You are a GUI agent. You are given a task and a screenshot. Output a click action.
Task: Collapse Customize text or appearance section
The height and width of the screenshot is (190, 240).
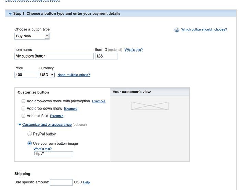20,125
